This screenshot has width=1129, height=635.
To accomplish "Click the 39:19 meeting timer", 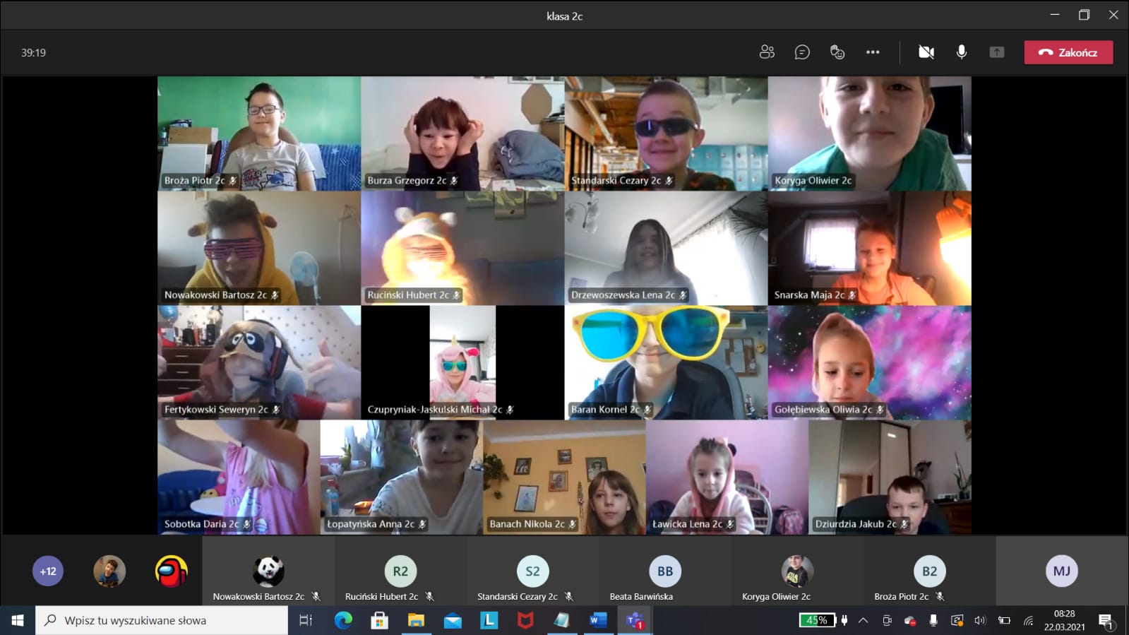I will (x=33, y=53).
